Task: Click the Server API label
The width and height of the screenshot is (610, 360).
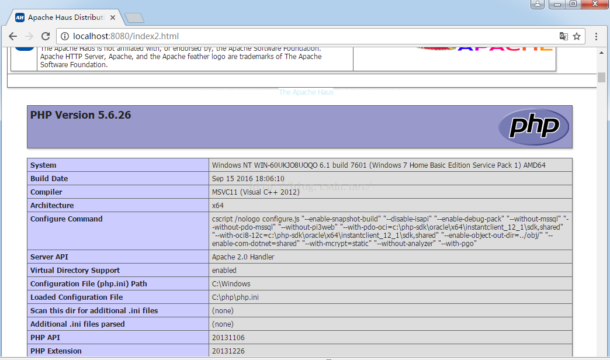Action: coord(49,257)
